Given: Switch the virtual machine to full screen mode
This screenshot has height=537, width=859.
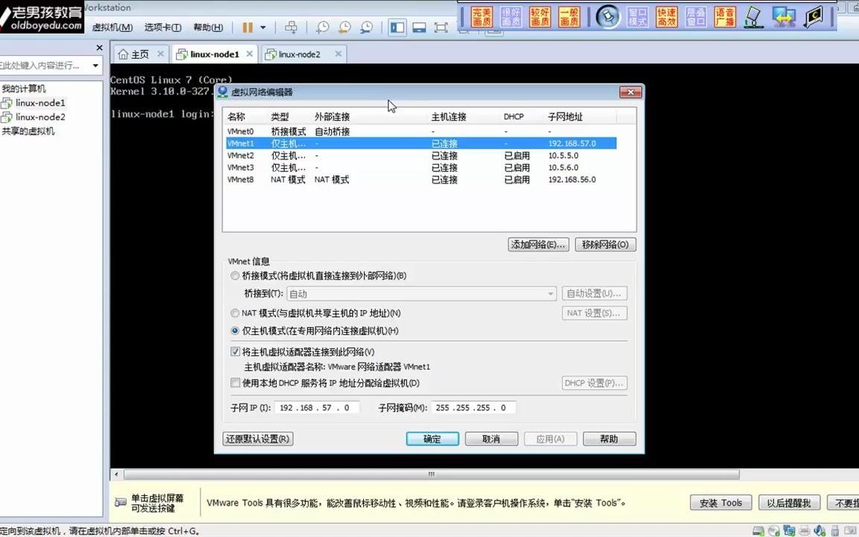Looking at the screenshot, I should tap(441, 27).
